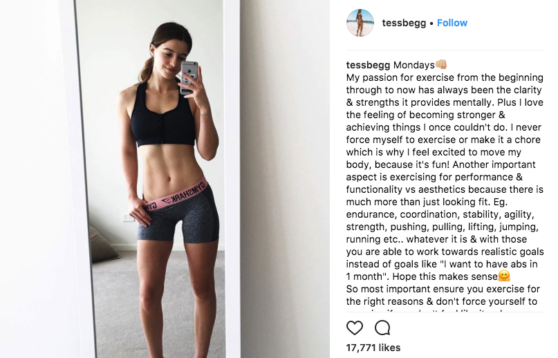Open tessbegg username in the post header

(x=404, y=23)
